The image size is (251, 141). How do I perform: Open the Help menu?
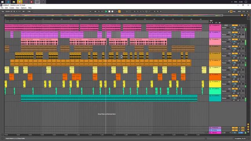tap(30, 8)
